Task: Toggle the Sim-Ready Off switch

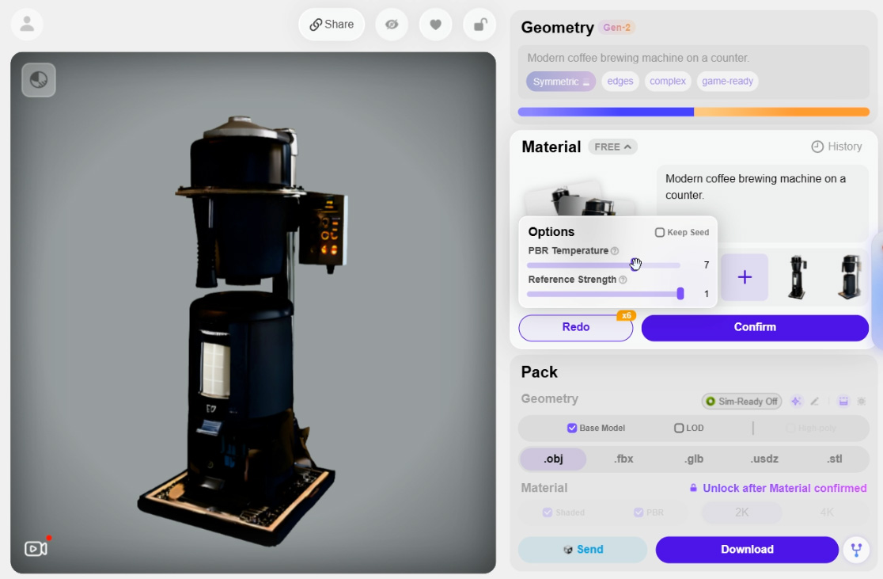Action: click(741, 402)
